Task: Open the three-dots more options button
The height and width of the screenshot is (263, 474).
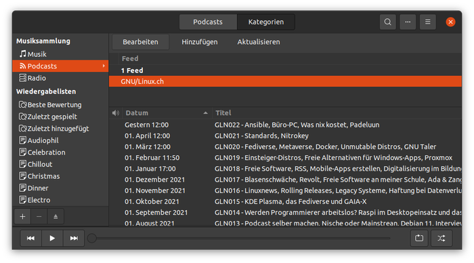Action: pyautogui.click(x=408, y=22)
